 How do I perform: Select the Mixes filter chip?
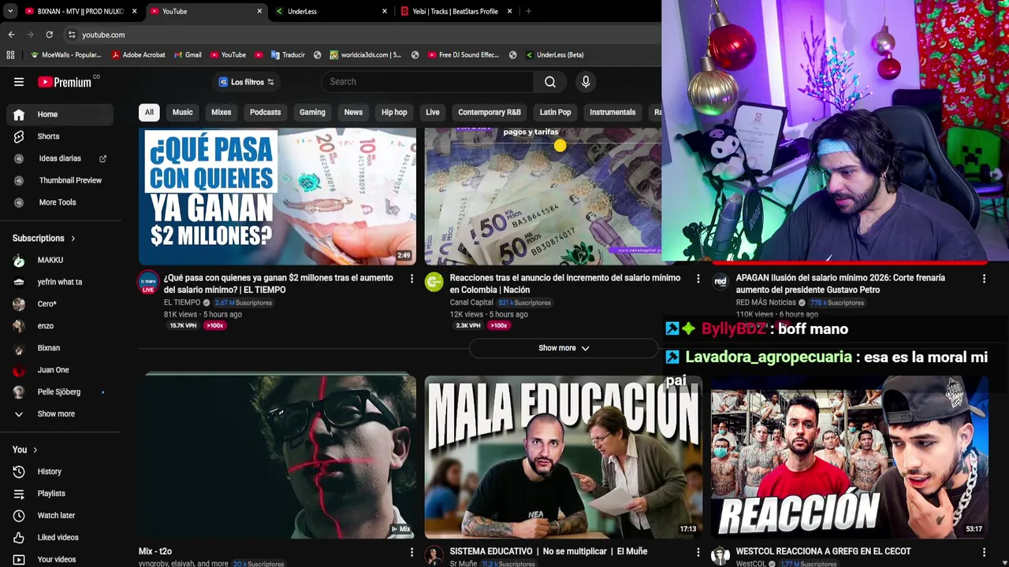pyautogui.click(x=221, y=113)
